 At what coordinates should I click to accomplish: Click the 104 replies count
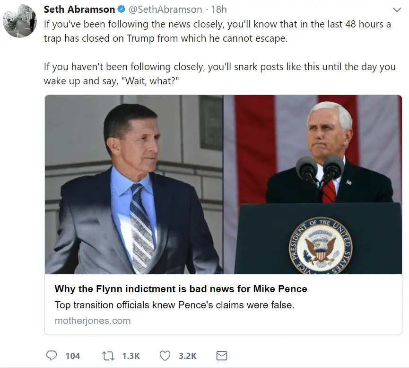coord(72,356)
